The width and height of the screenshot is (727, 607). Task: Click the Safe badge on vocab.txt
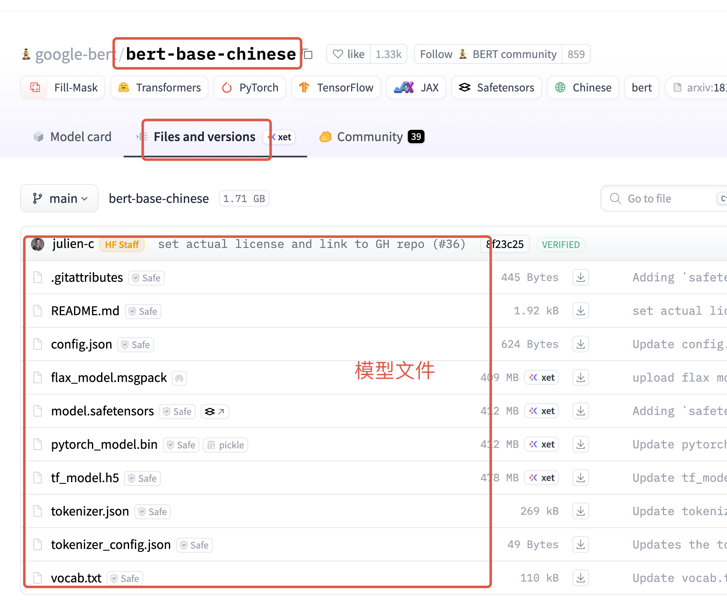pyautogui.click(x=125, y=579)
